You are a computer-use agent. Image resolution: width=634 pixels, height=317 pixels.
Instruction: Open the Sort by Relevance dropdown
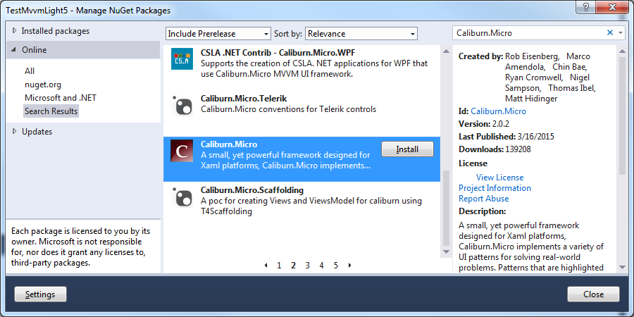(361, 34)
